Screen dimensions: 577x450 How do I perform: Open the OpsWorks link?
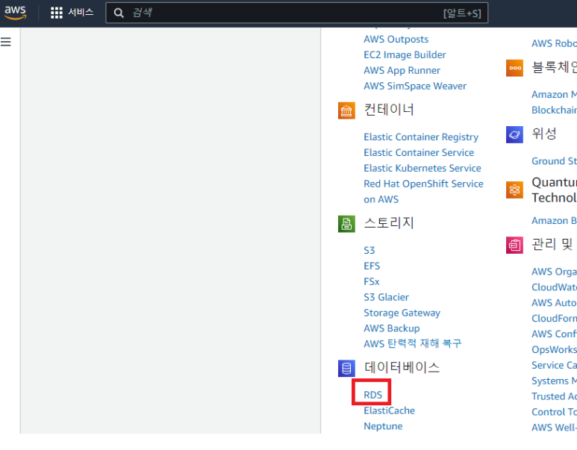point(554,349)
